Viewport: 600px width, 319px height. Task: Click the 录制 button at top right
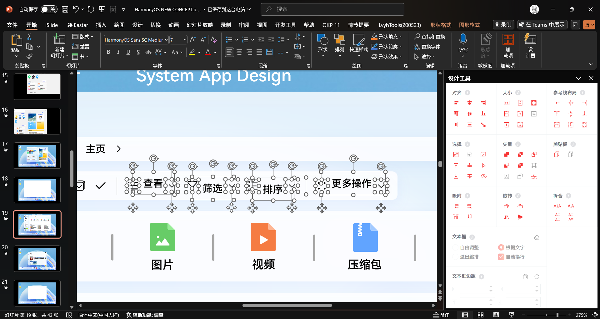pyautogui.click(x=503, y=25)
